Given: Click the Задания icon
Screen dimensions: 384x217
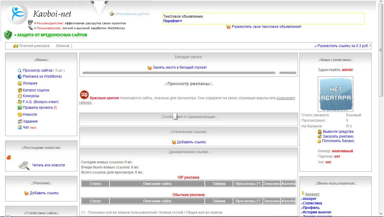Looking at the screenshot, I should pos(20,121).
